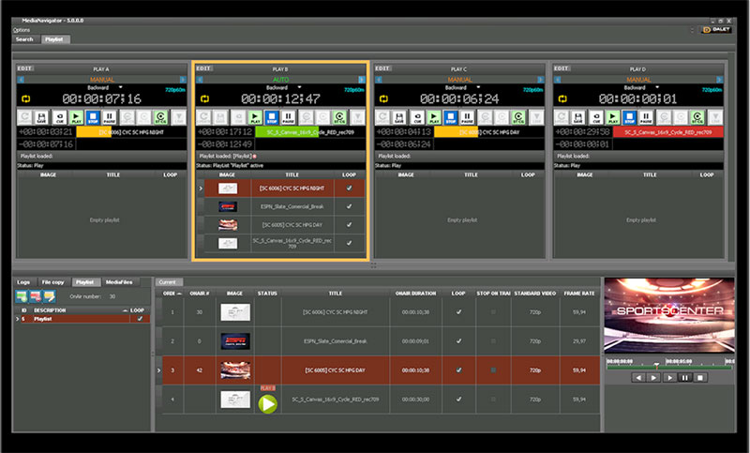The width and height of the screenshot is (750, 453).
Task: Open the Options menu
Action: (x=22, y=30)
